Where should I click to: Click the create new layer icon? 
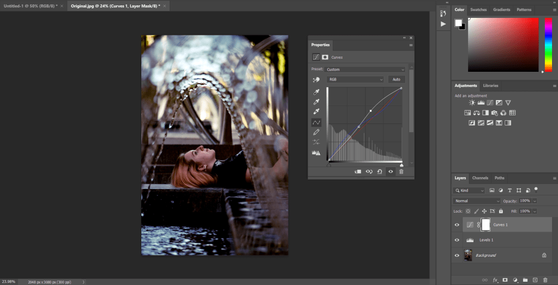click(x=535, y=280)
